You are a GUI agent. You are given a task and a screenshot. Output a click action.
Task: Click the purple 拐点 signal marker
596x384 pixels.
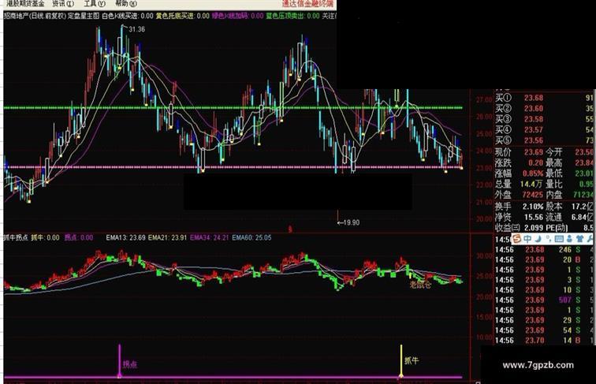[x=129, y=364]
